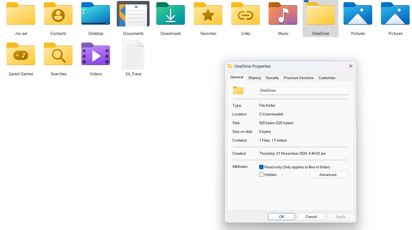Viewport: 412px width, 230px height.
Task: Open the Searches folder icon
Action: pyautogui.click(x=58, y=54)
